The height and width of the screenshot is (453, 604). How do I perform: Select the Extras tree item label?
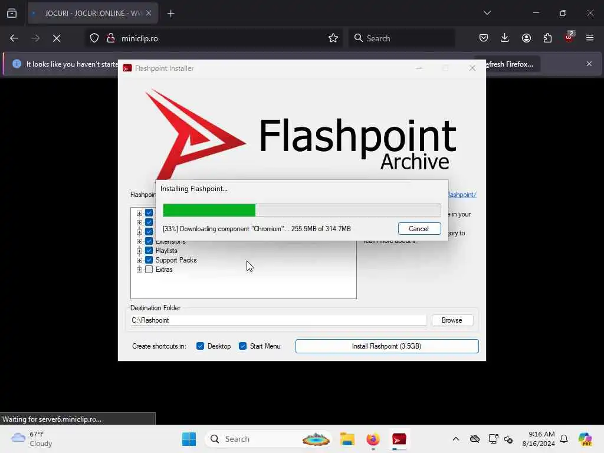click(x=164, y=270)
